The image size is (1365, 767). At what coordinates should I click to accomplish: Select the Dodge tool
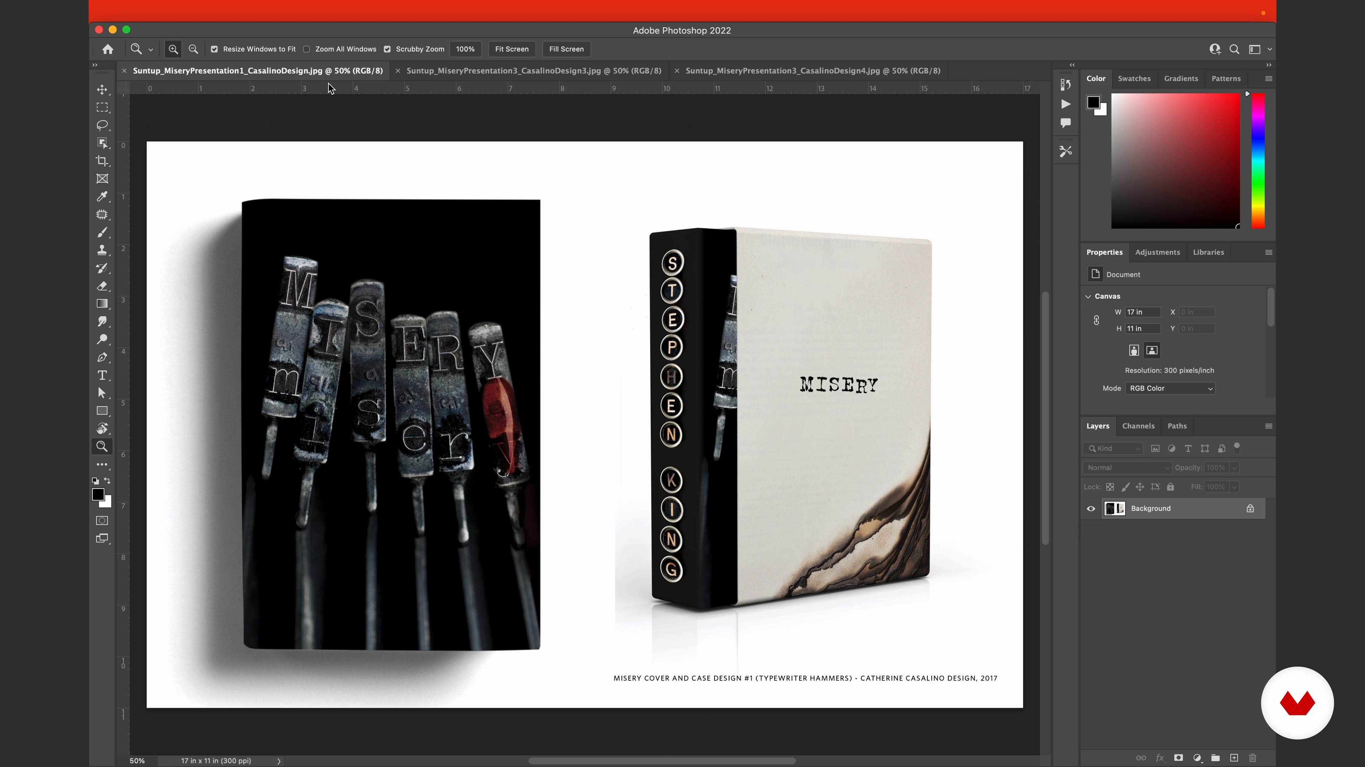[102, 339]
